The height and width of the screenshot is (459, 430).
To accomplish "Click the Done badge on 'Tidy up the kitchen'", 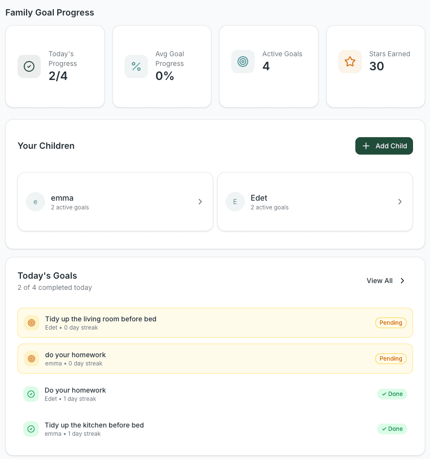I will [x=392, y=429].
